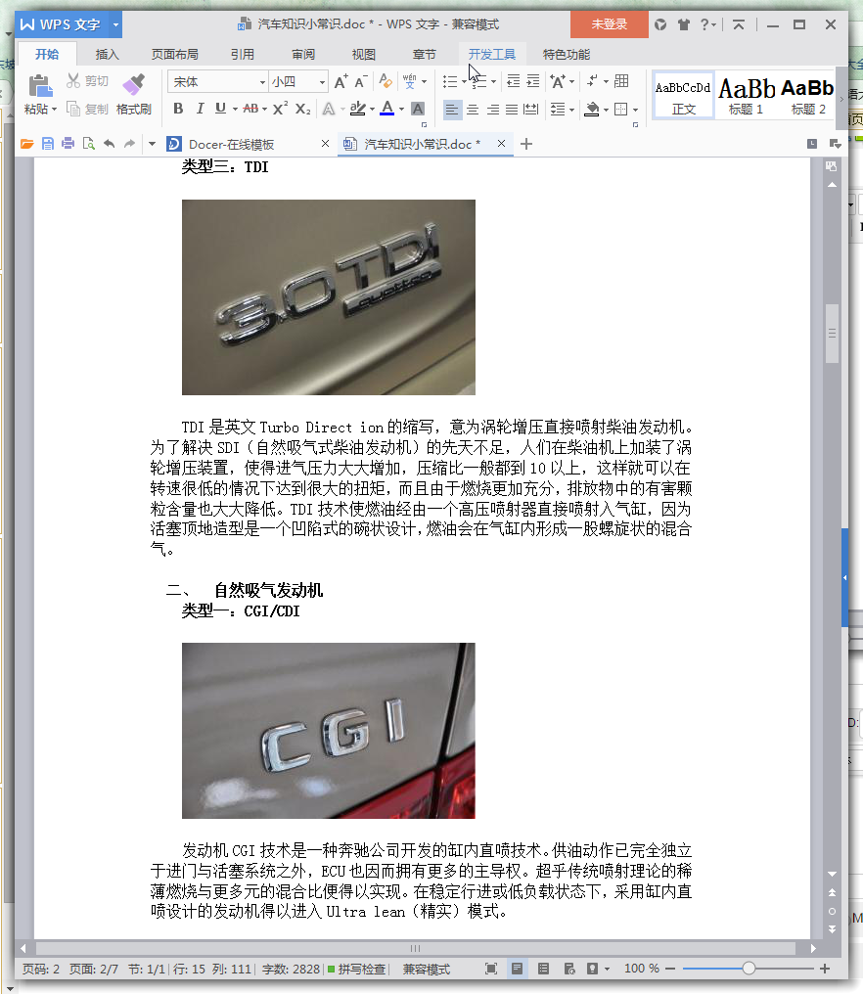Click the skin (shirt) icon in title bar
This screenshot has height=994, width=863.
pos(684,24)
